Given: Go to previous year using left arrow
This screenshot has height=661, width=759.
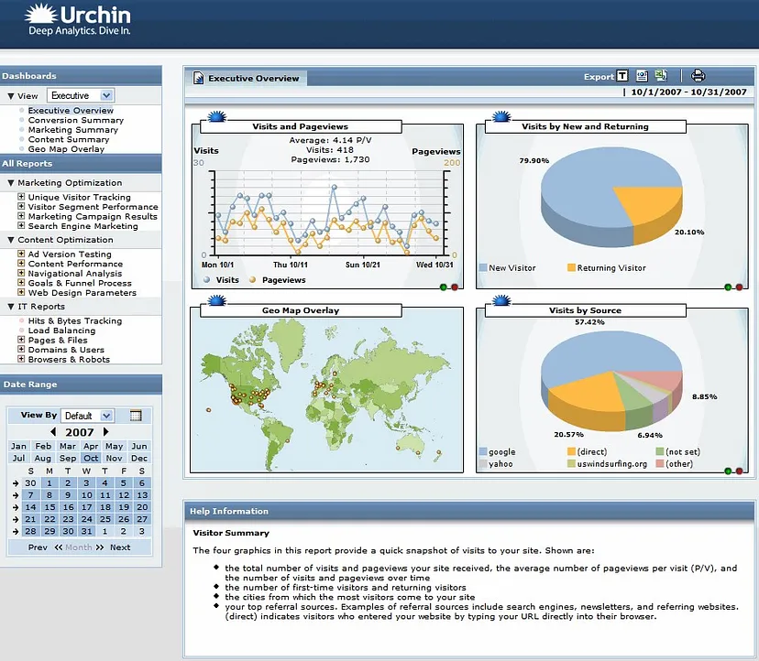Looking at the screenshot, I should 53,432.
